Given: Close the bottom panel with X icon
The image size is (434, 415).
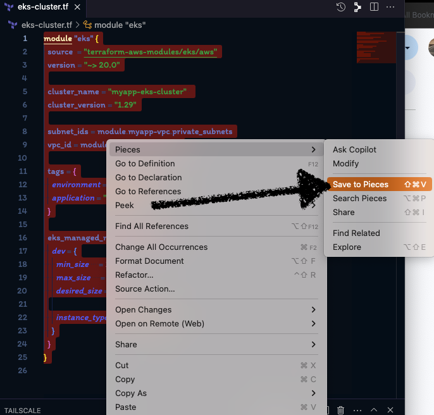Looking at the screenshot, I should point(390,410).
